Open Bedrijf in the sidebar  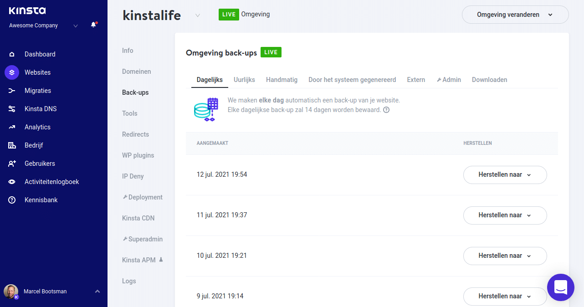coord(34,145)
